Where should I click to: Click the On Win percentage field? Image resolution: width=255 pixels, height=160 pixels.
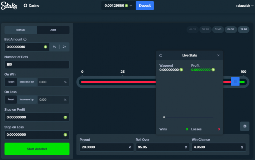[x=53, y=82]
